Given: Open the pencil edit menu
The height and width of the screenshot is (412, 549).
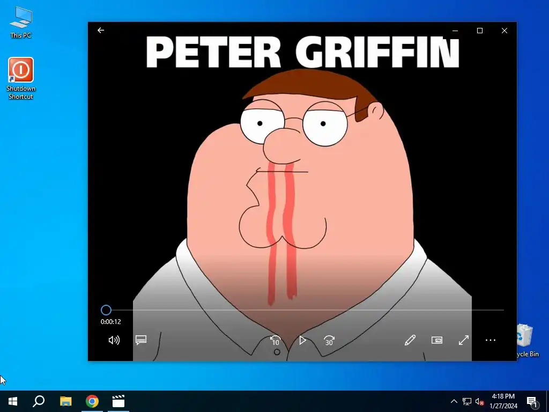Looking at the screenshot, I should click(x=410, y=340).
